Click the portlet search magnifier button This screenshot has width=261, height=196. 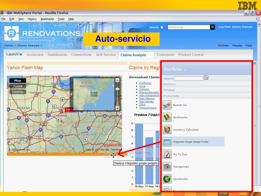(206, 78)
